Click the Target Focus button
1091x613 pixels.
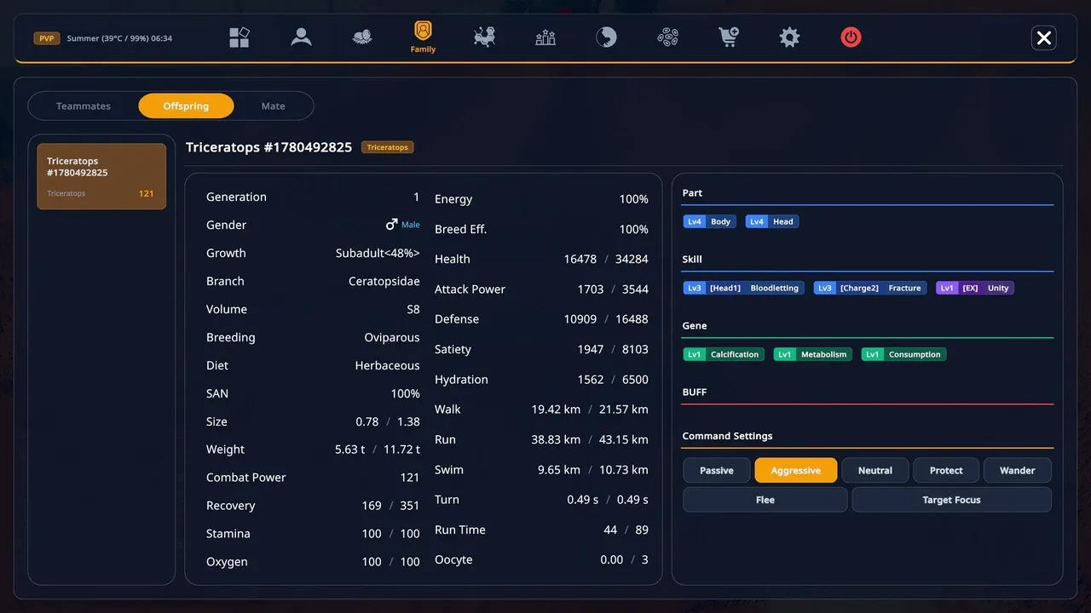[951, 500]
